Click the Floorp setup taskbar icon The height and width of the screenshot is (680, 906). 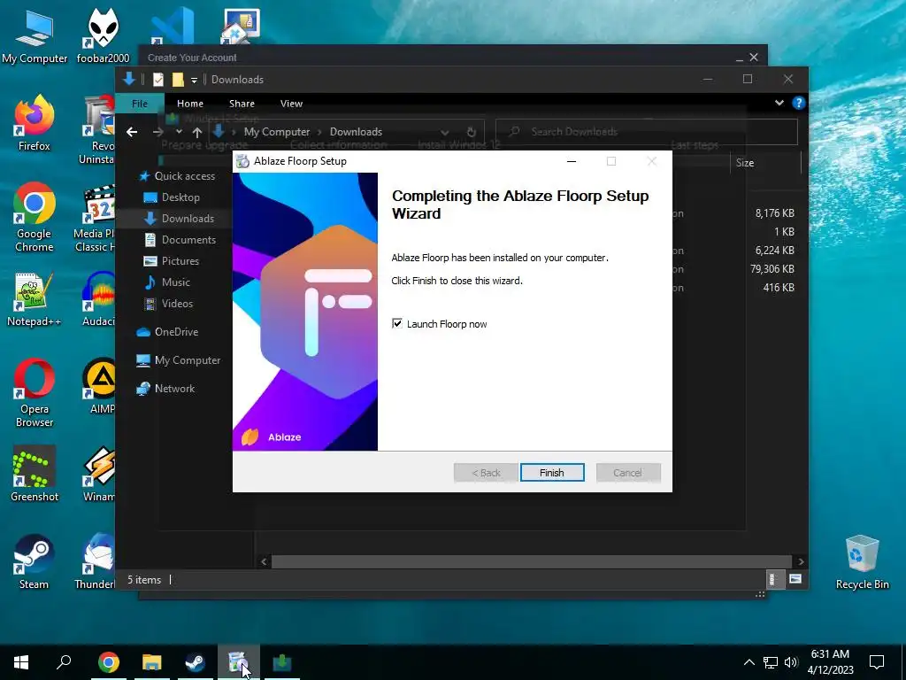238,662
